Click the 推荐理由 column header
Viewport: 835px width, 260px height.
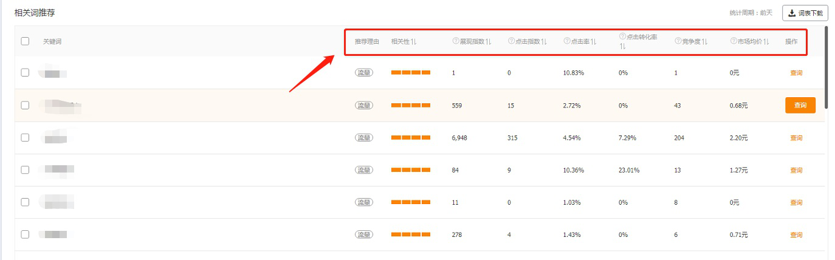pyautogui.click(x=366, y=41)
